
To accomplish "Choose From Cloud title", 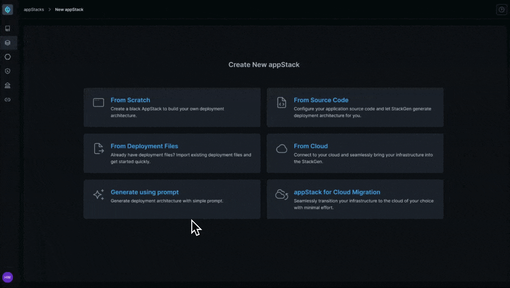I will click(311, 146).
